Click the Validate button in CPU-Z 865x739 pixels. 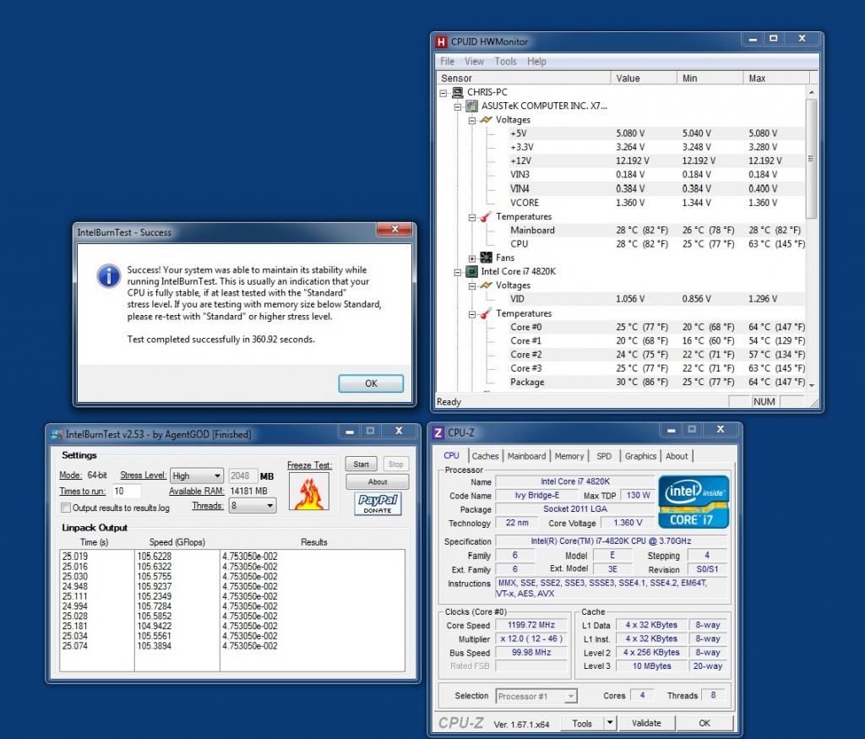[646, 723]
